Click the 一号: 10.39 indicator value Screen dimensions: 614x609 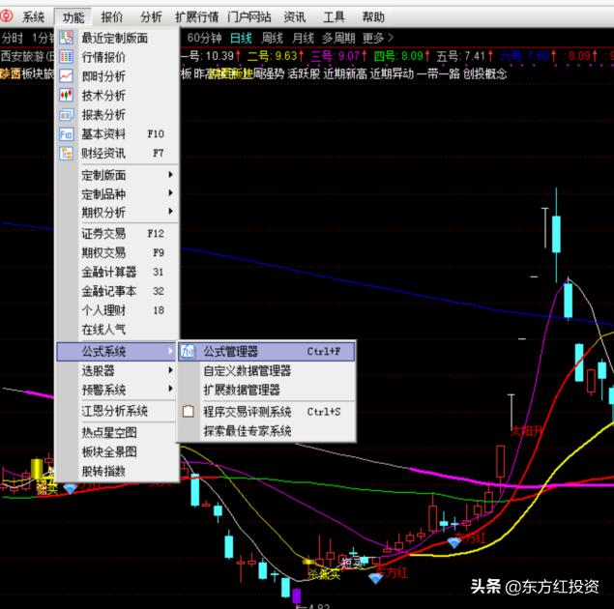click(211, 56)
